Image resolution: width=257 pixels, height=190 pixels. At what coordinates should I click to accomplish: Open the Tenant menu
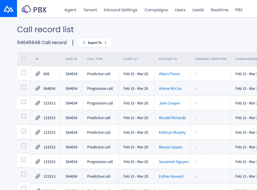tap(90, 10)
